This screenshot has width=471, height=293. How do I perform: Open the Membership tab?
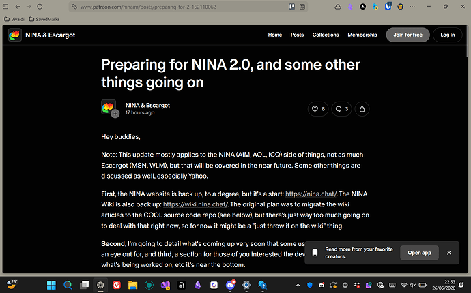click(362, 35)
